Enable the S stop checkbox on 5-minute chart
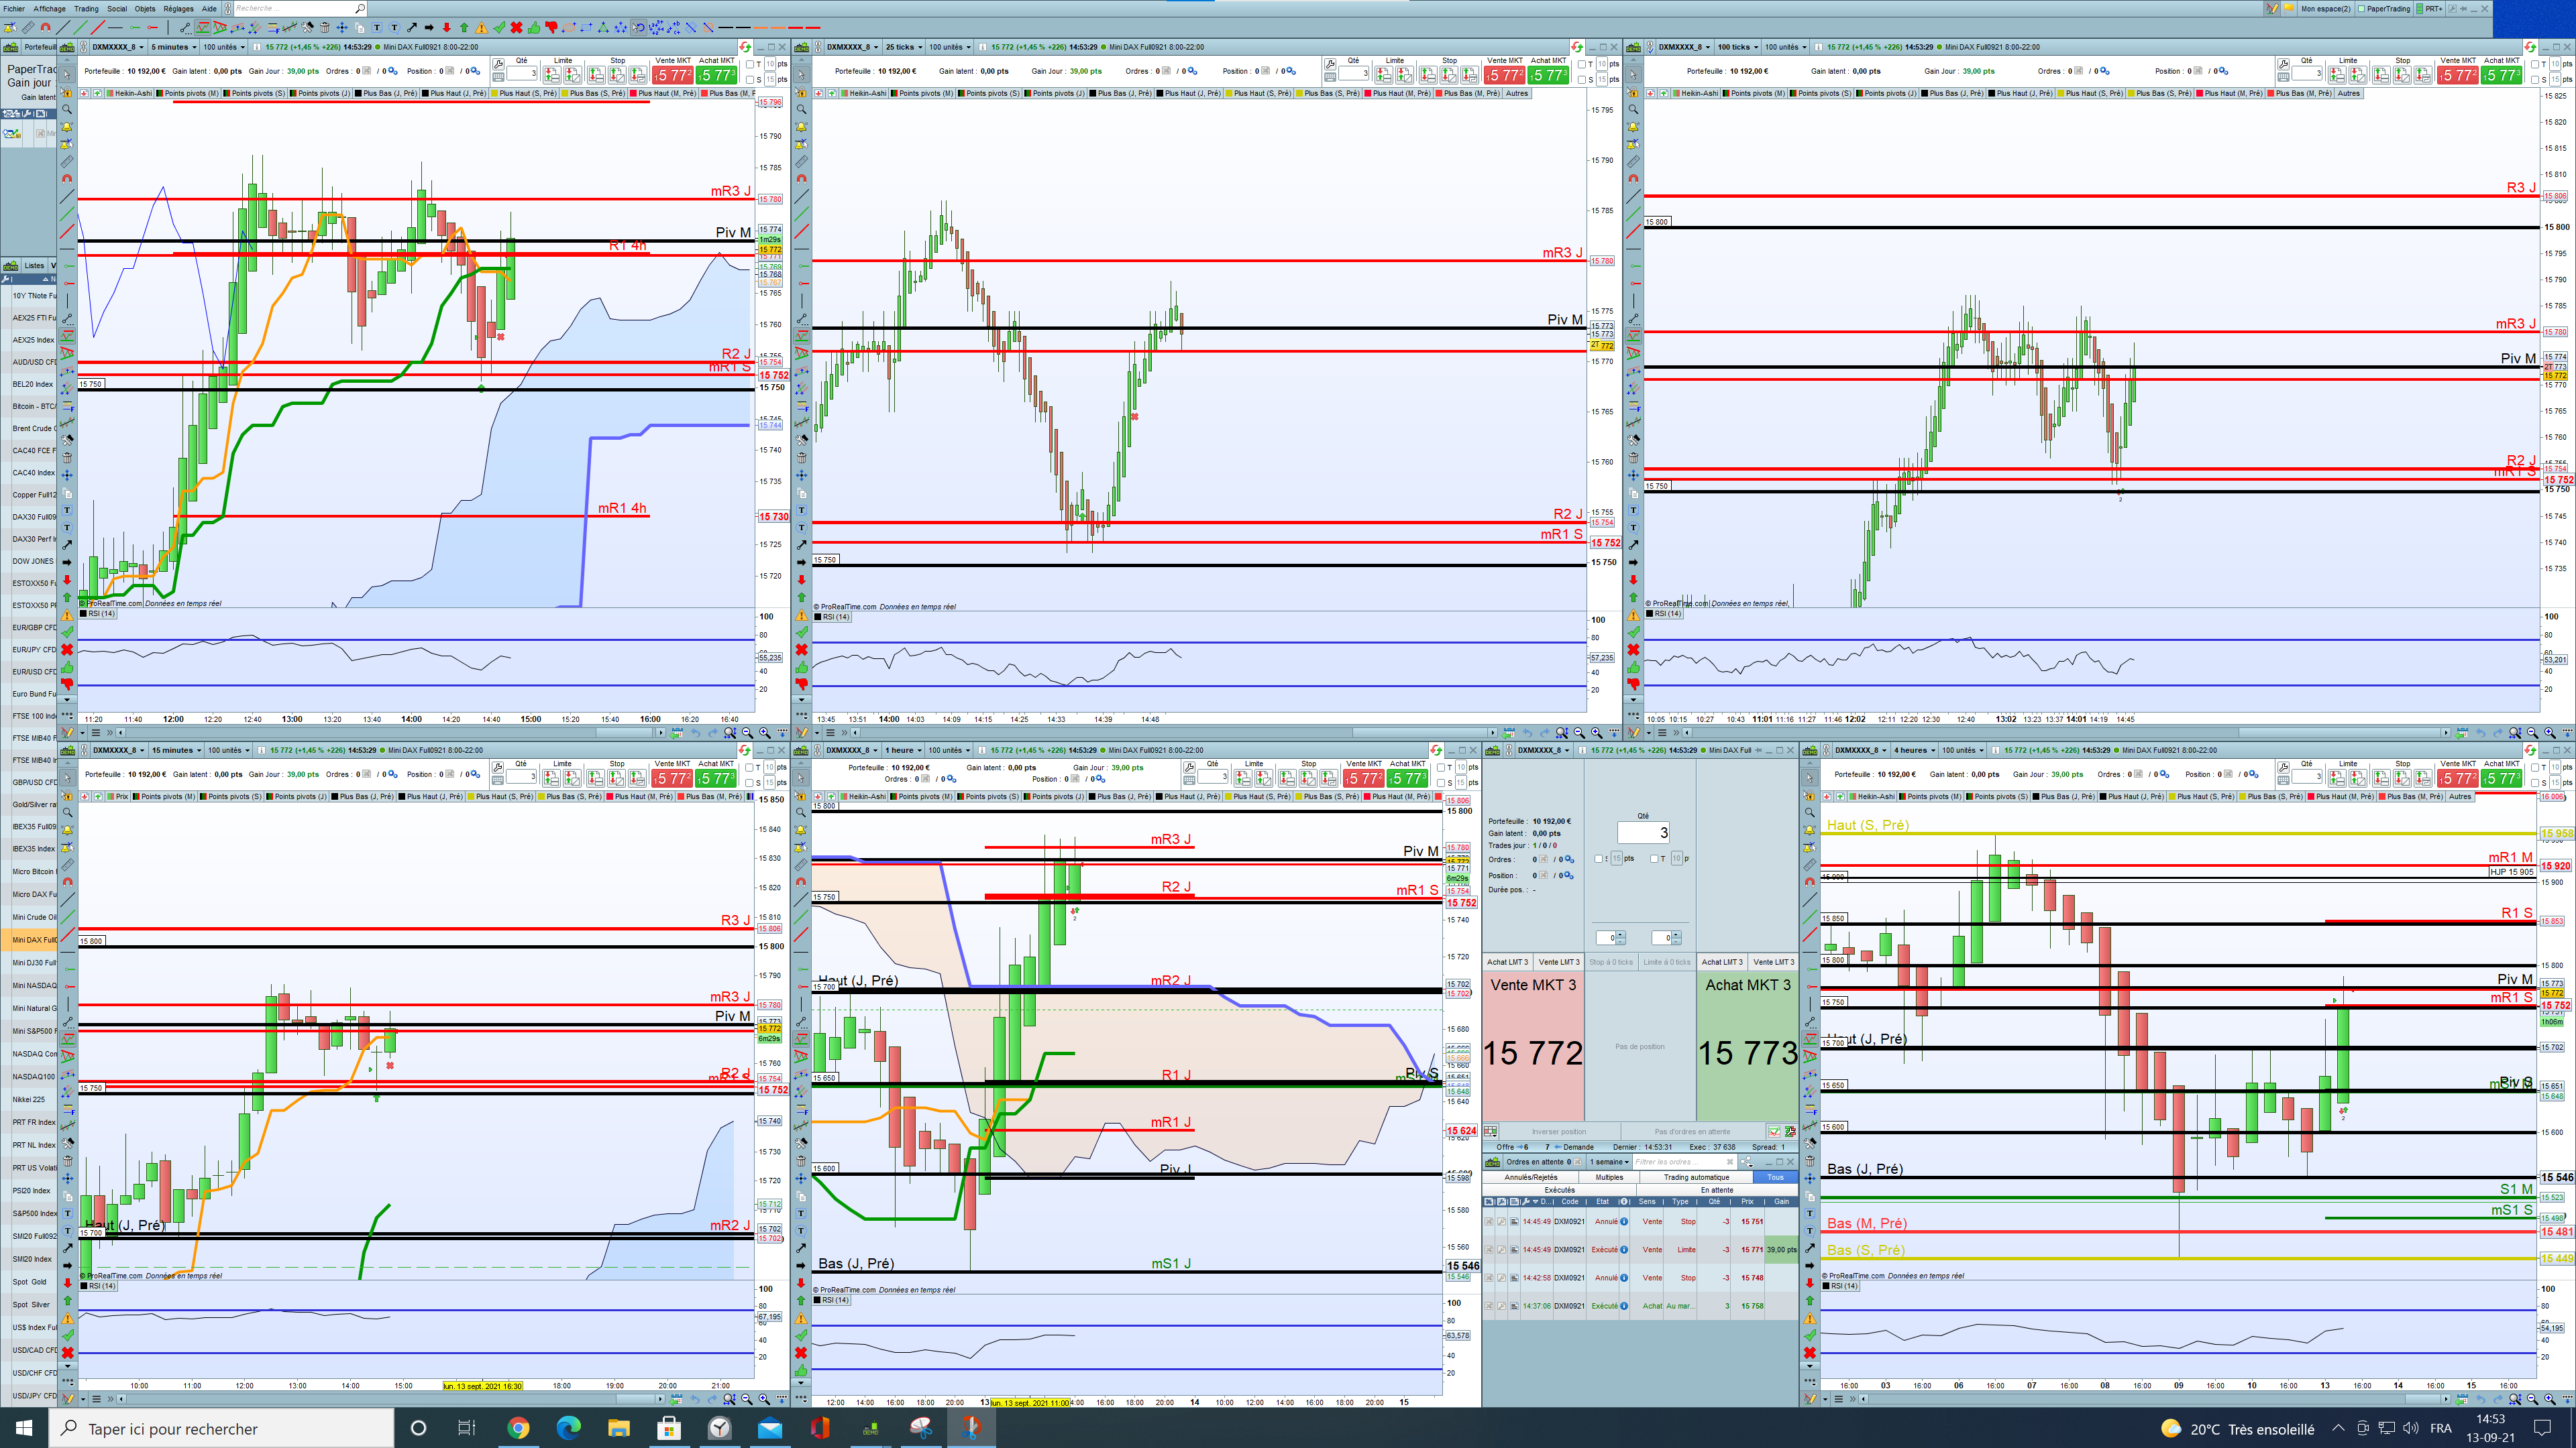 [x=750, y=80]
